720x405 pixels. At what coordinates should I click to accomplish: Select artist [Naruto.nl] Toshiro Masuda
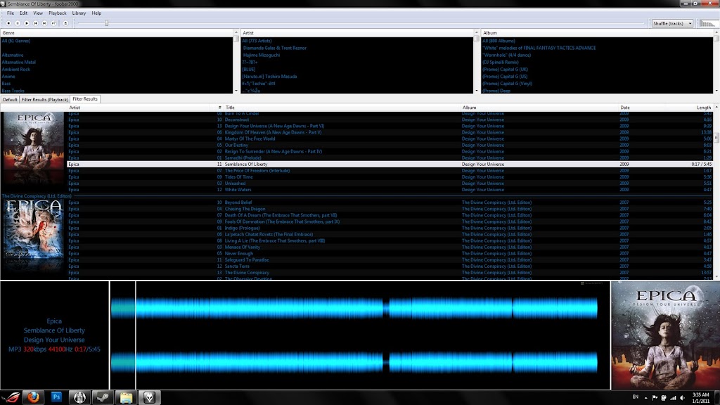(269, 77)
